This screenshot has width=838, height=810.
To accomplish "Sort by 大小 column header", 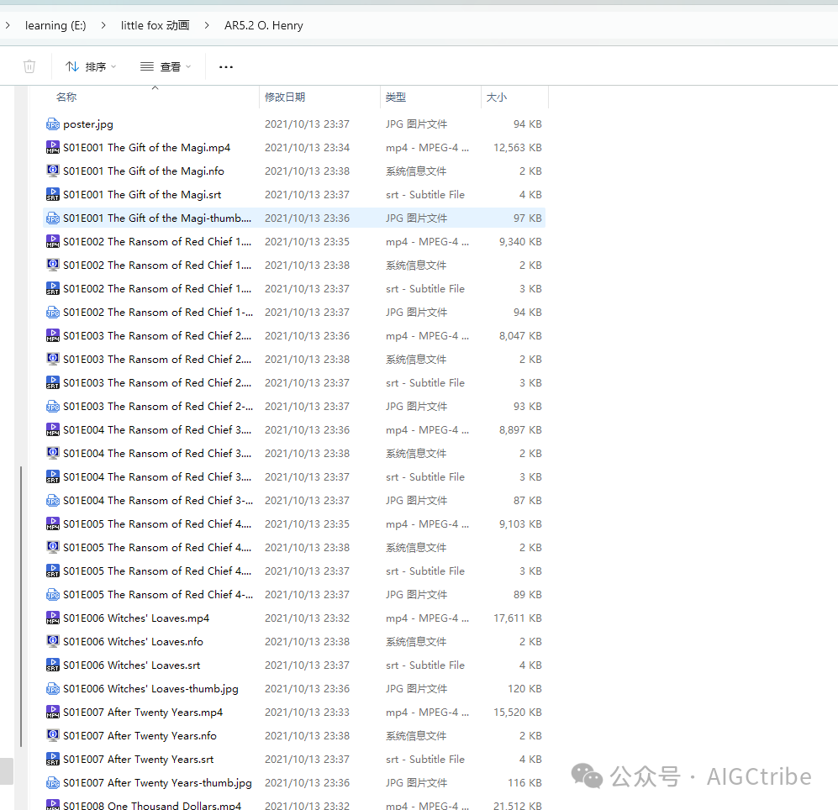I will click(x=497, y=97).
